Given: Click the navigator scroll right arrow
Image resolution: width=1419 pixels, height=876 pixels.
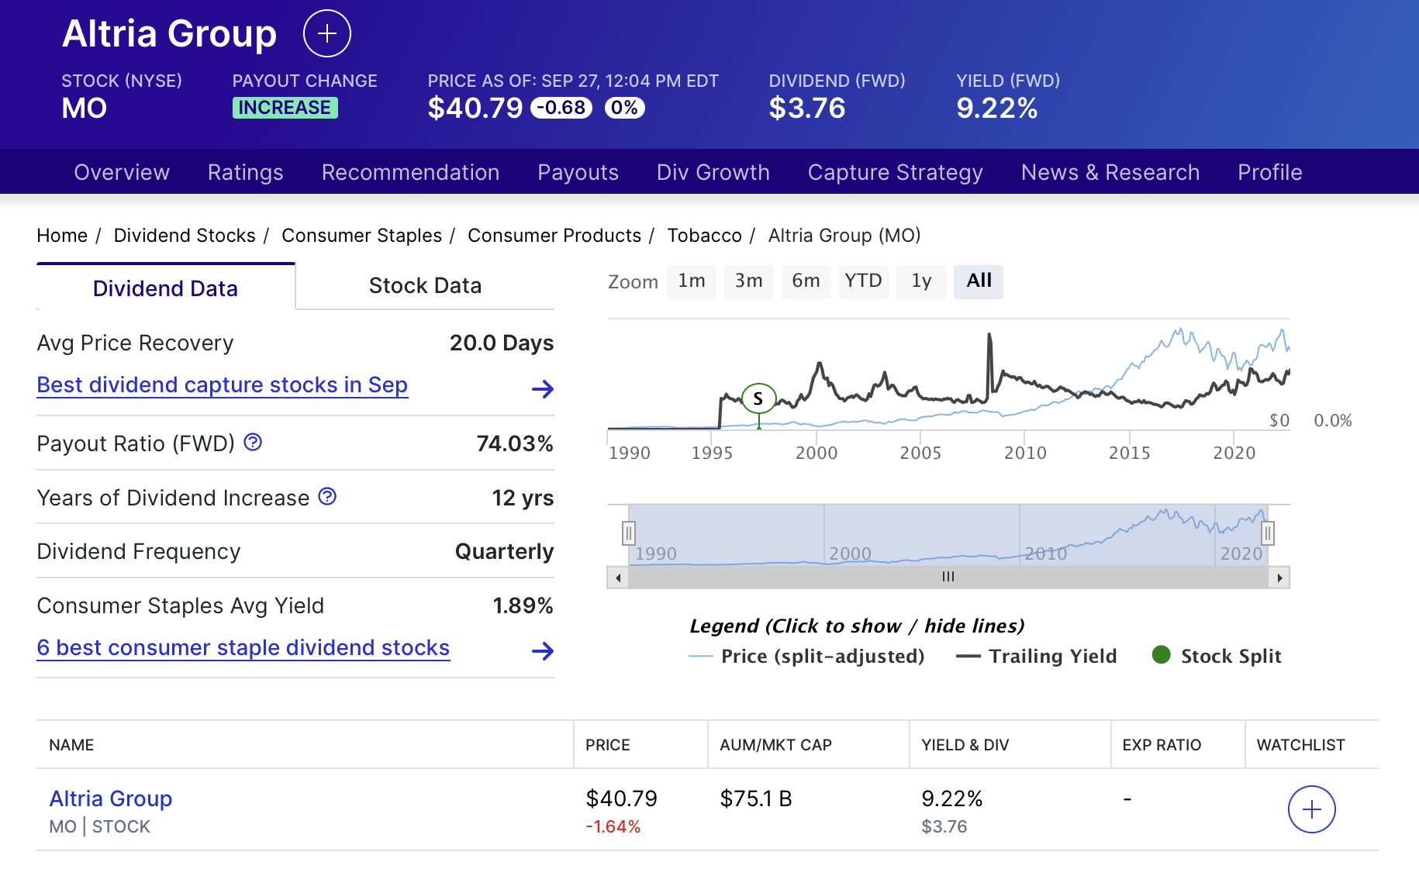Looking at the screenshot, I should point(1279,578).
